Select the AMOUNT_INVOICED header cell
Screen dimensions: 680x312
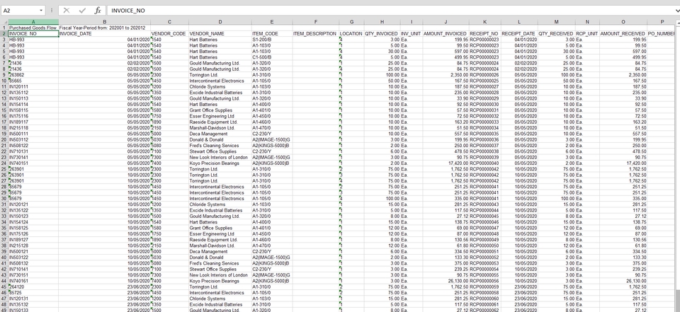point(446,33)
